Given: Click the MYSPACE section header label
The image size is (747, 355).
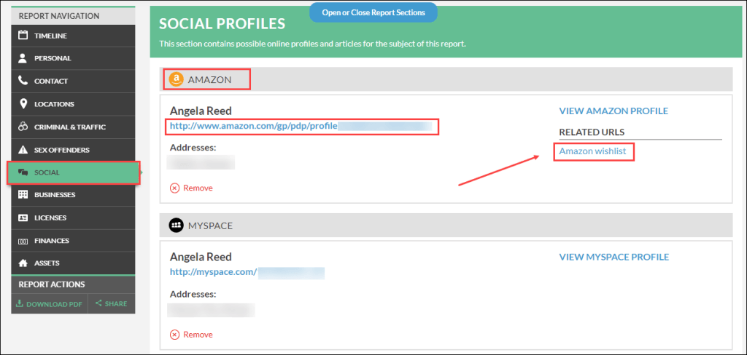Looking at the screenshot, I should click(x=210, y=226).
